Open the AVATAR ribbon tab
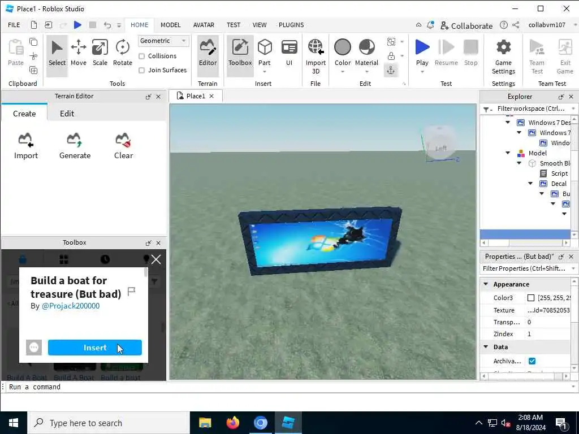 tap(204, 25)
